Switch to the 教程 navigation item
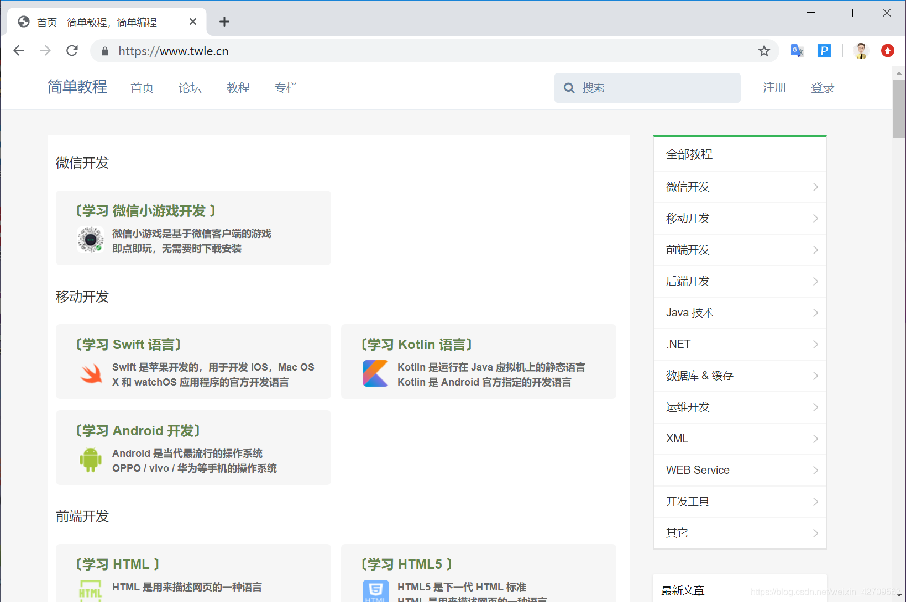The width and height of the screenshot is (906, 602). [238, 87]
